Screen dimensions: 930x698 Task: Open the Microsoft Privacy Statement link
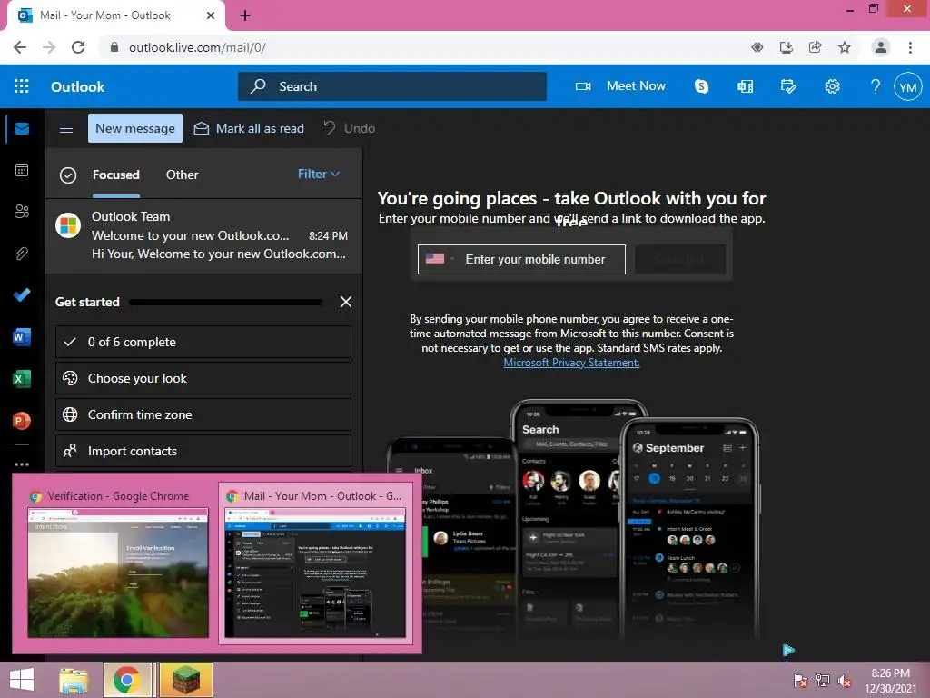coord(571,363)
